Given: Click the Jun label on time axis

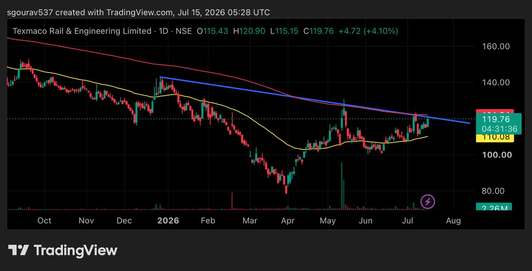Looking at the screenshot, I should point(365,221).
